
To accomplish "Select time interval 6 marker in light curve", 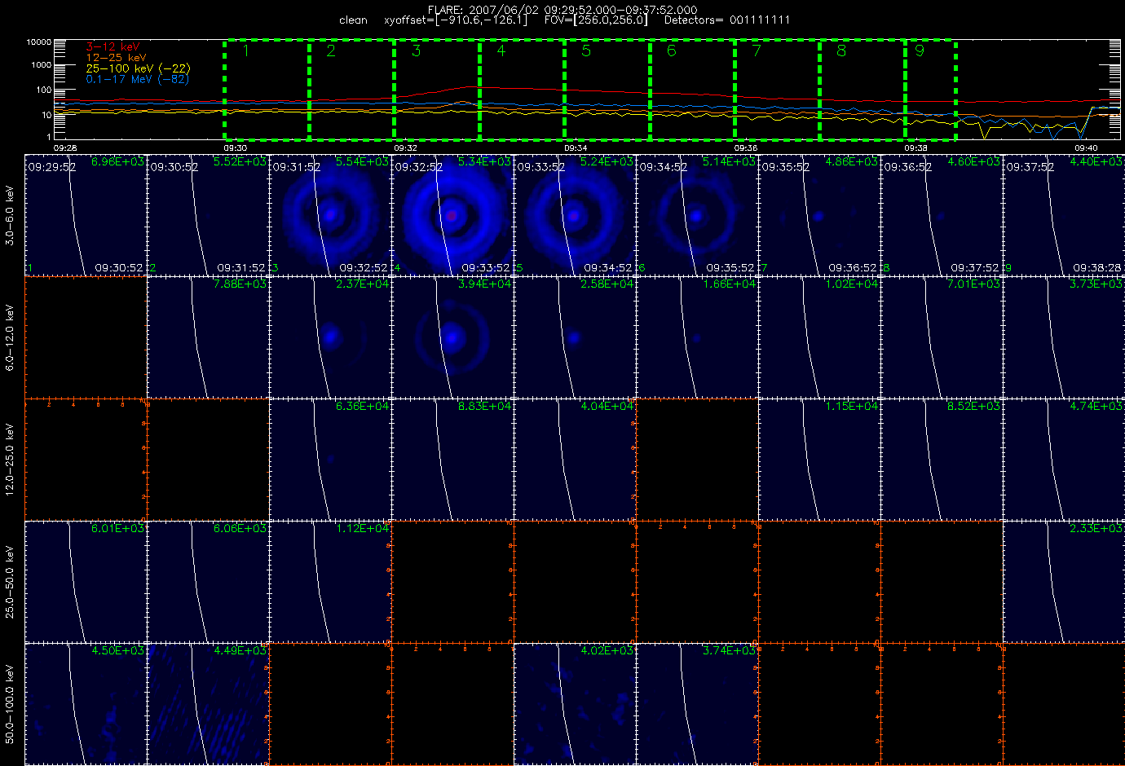I will coord(671,51).
